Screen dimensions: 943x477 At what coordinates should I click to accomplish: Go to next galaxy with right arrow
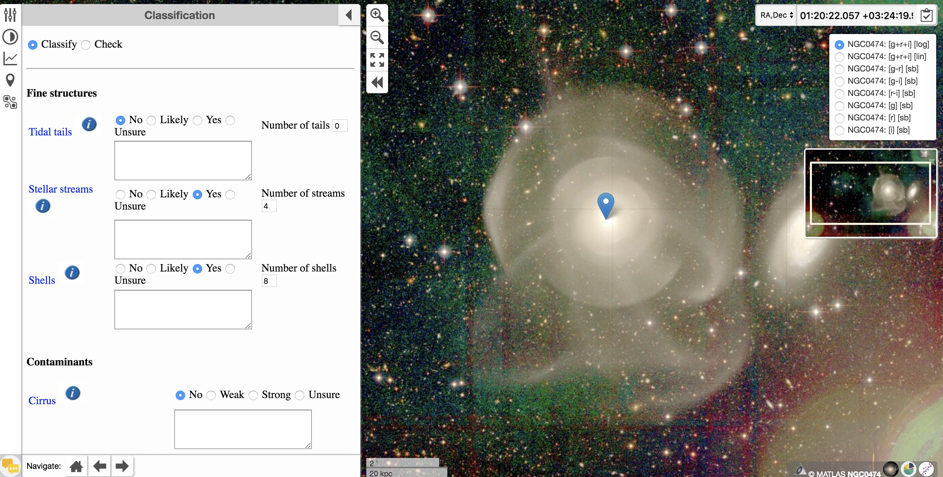(122, 466)
